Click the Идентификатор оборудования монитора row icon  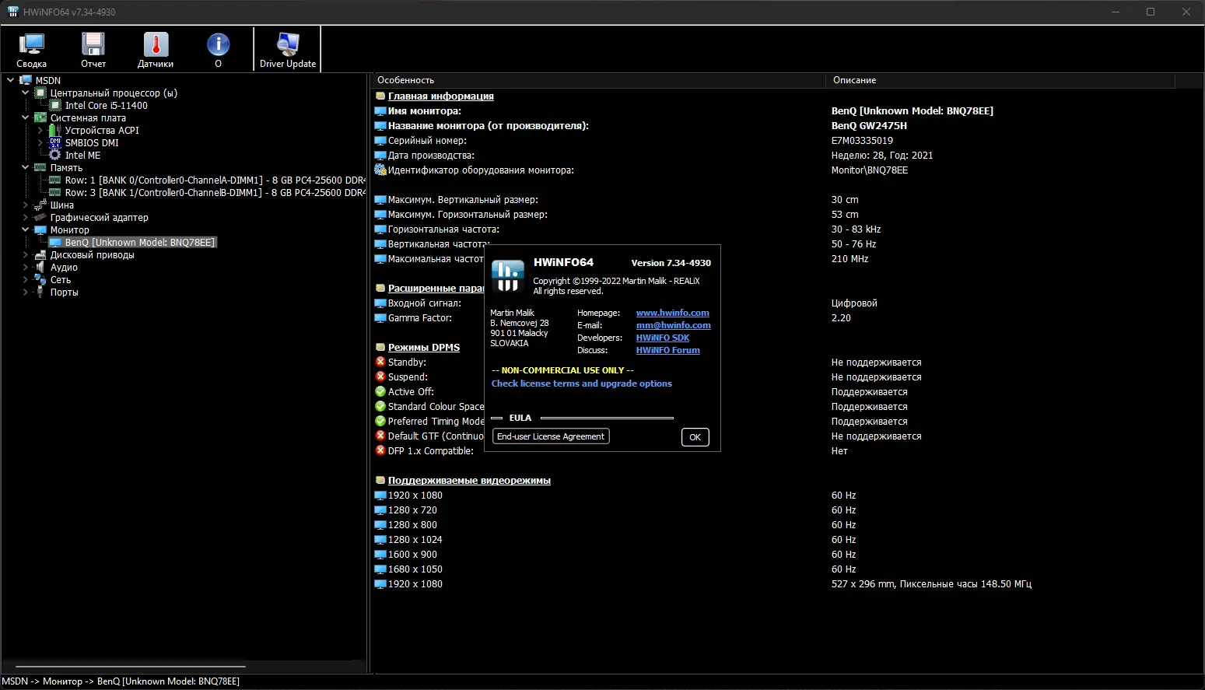380,170
